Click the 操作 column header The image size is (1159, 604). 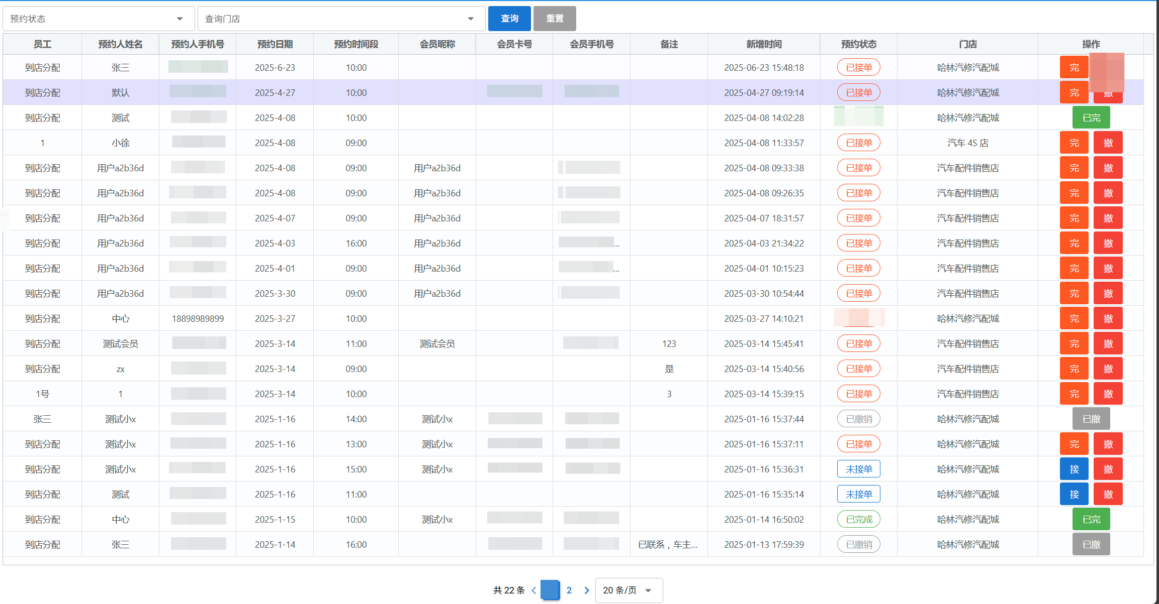pos(1091,44)
